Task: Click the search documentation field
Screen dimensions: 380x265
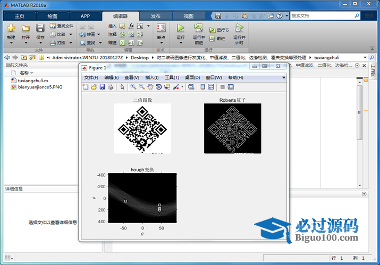Action: [x=322, y=16]
